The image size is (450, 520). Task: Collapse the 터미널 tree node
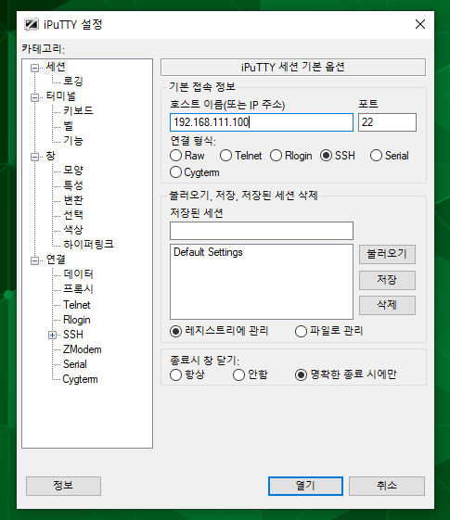pos(34,97)
